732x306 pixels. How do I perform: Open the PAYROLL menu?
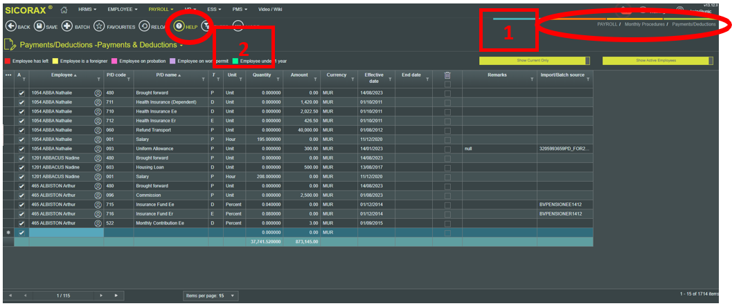point(163,10)
